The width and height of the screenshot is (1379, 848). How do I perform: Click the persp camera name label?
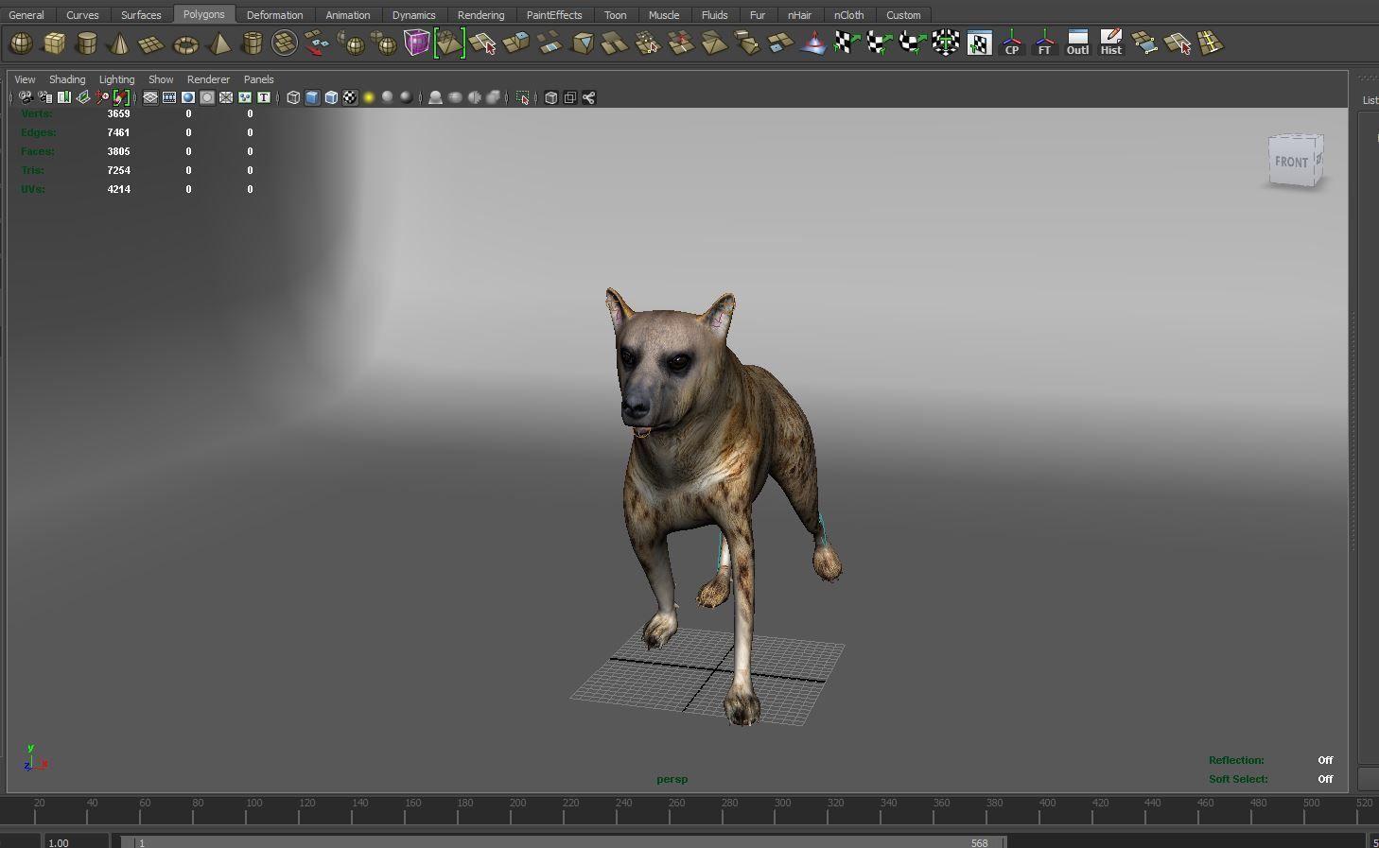pos(672,779)
